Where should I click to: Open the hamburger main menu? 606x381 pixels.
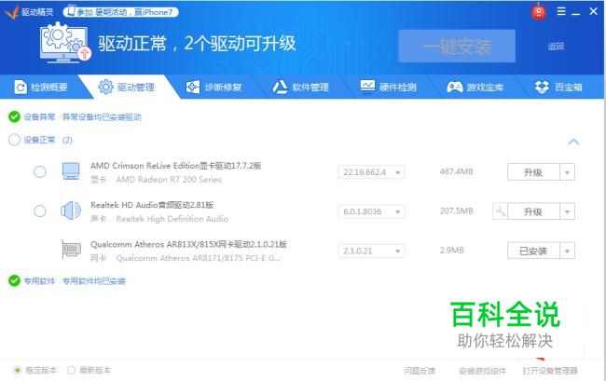[x=561, y=11]
